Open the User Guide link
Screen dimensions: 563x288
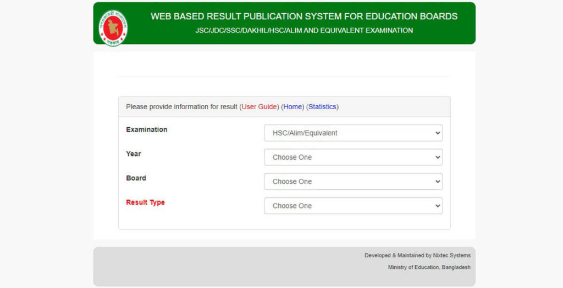[x=259, y=107]
